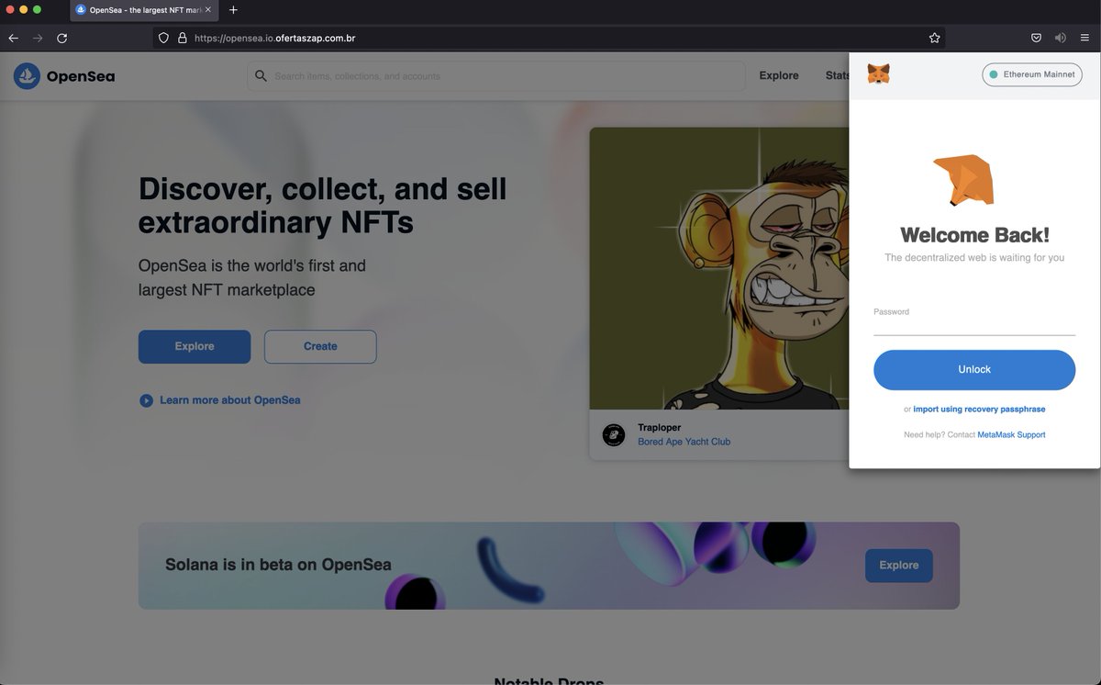Reload the page with refresh icon
This screenshot has height=685, width=1101.
click(x=62, y=38)
